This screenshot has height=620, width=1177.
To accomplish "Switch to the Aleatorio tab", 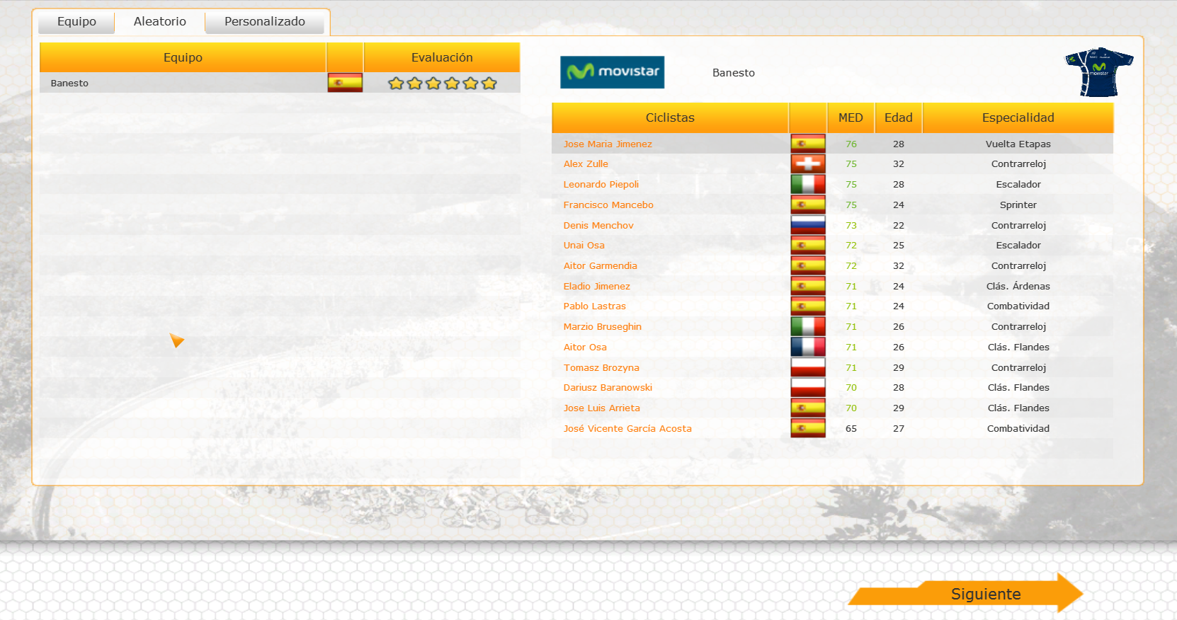I will [x=160, y=22].
